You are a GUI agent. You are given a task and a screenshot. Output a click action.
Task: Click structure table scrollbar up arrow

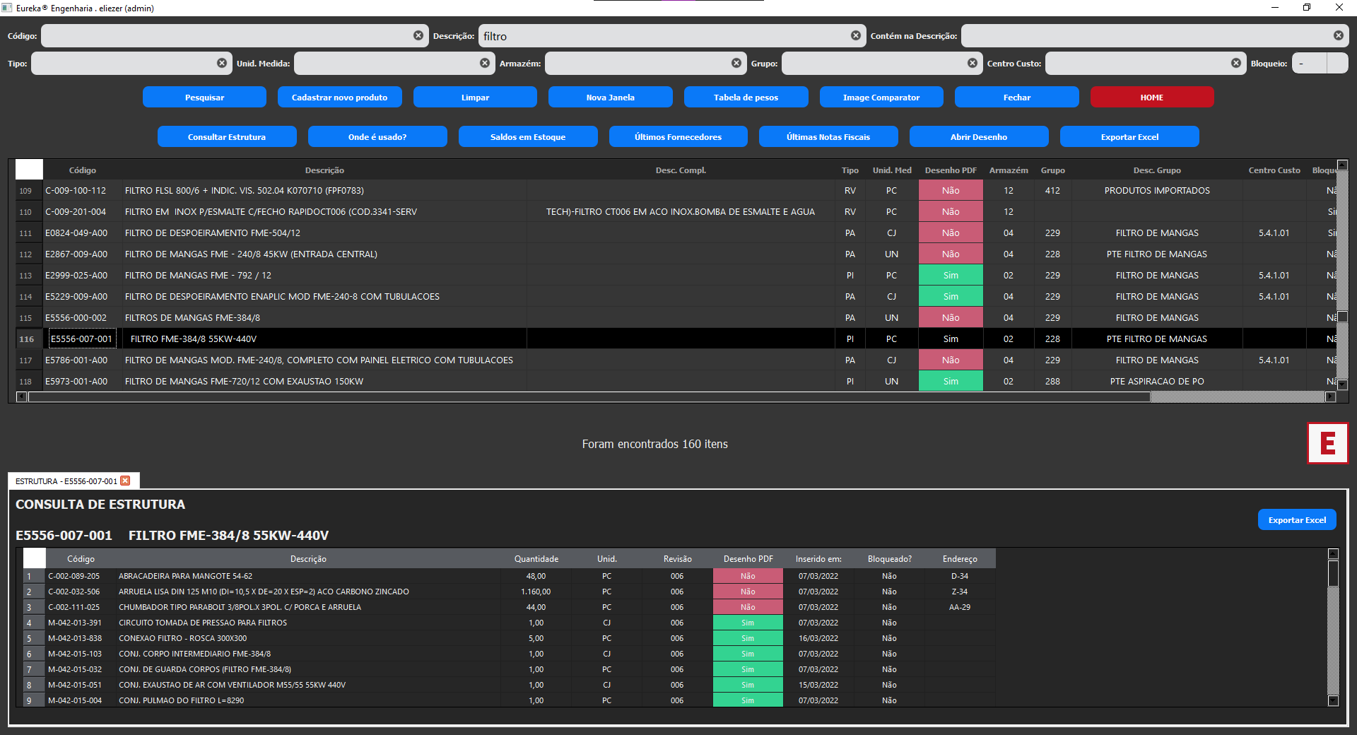point(1333,554)
